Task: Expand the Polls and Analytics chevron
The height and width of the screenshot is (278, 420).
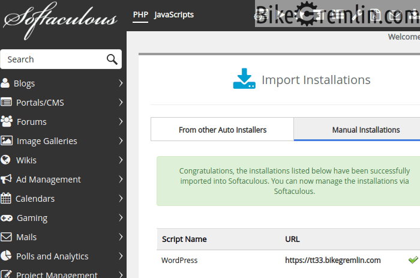Action: pos(121,256)
